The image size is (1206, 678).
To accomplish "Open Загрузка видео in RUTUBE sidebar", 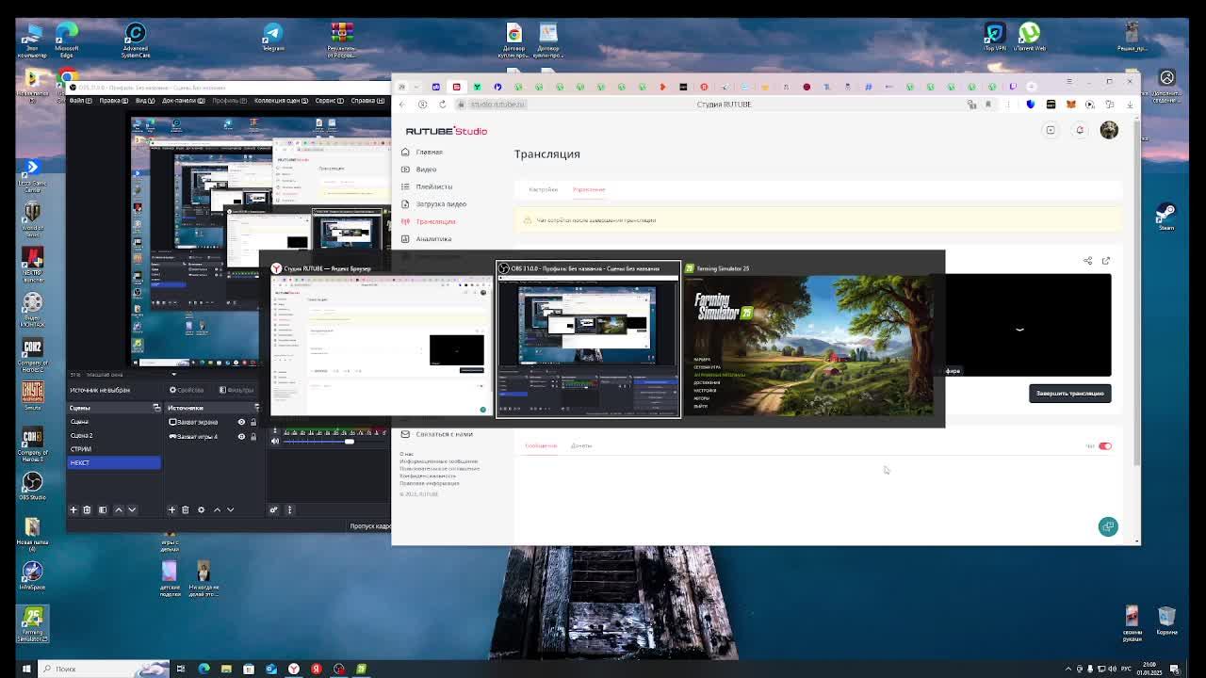I will click(441, 204).
